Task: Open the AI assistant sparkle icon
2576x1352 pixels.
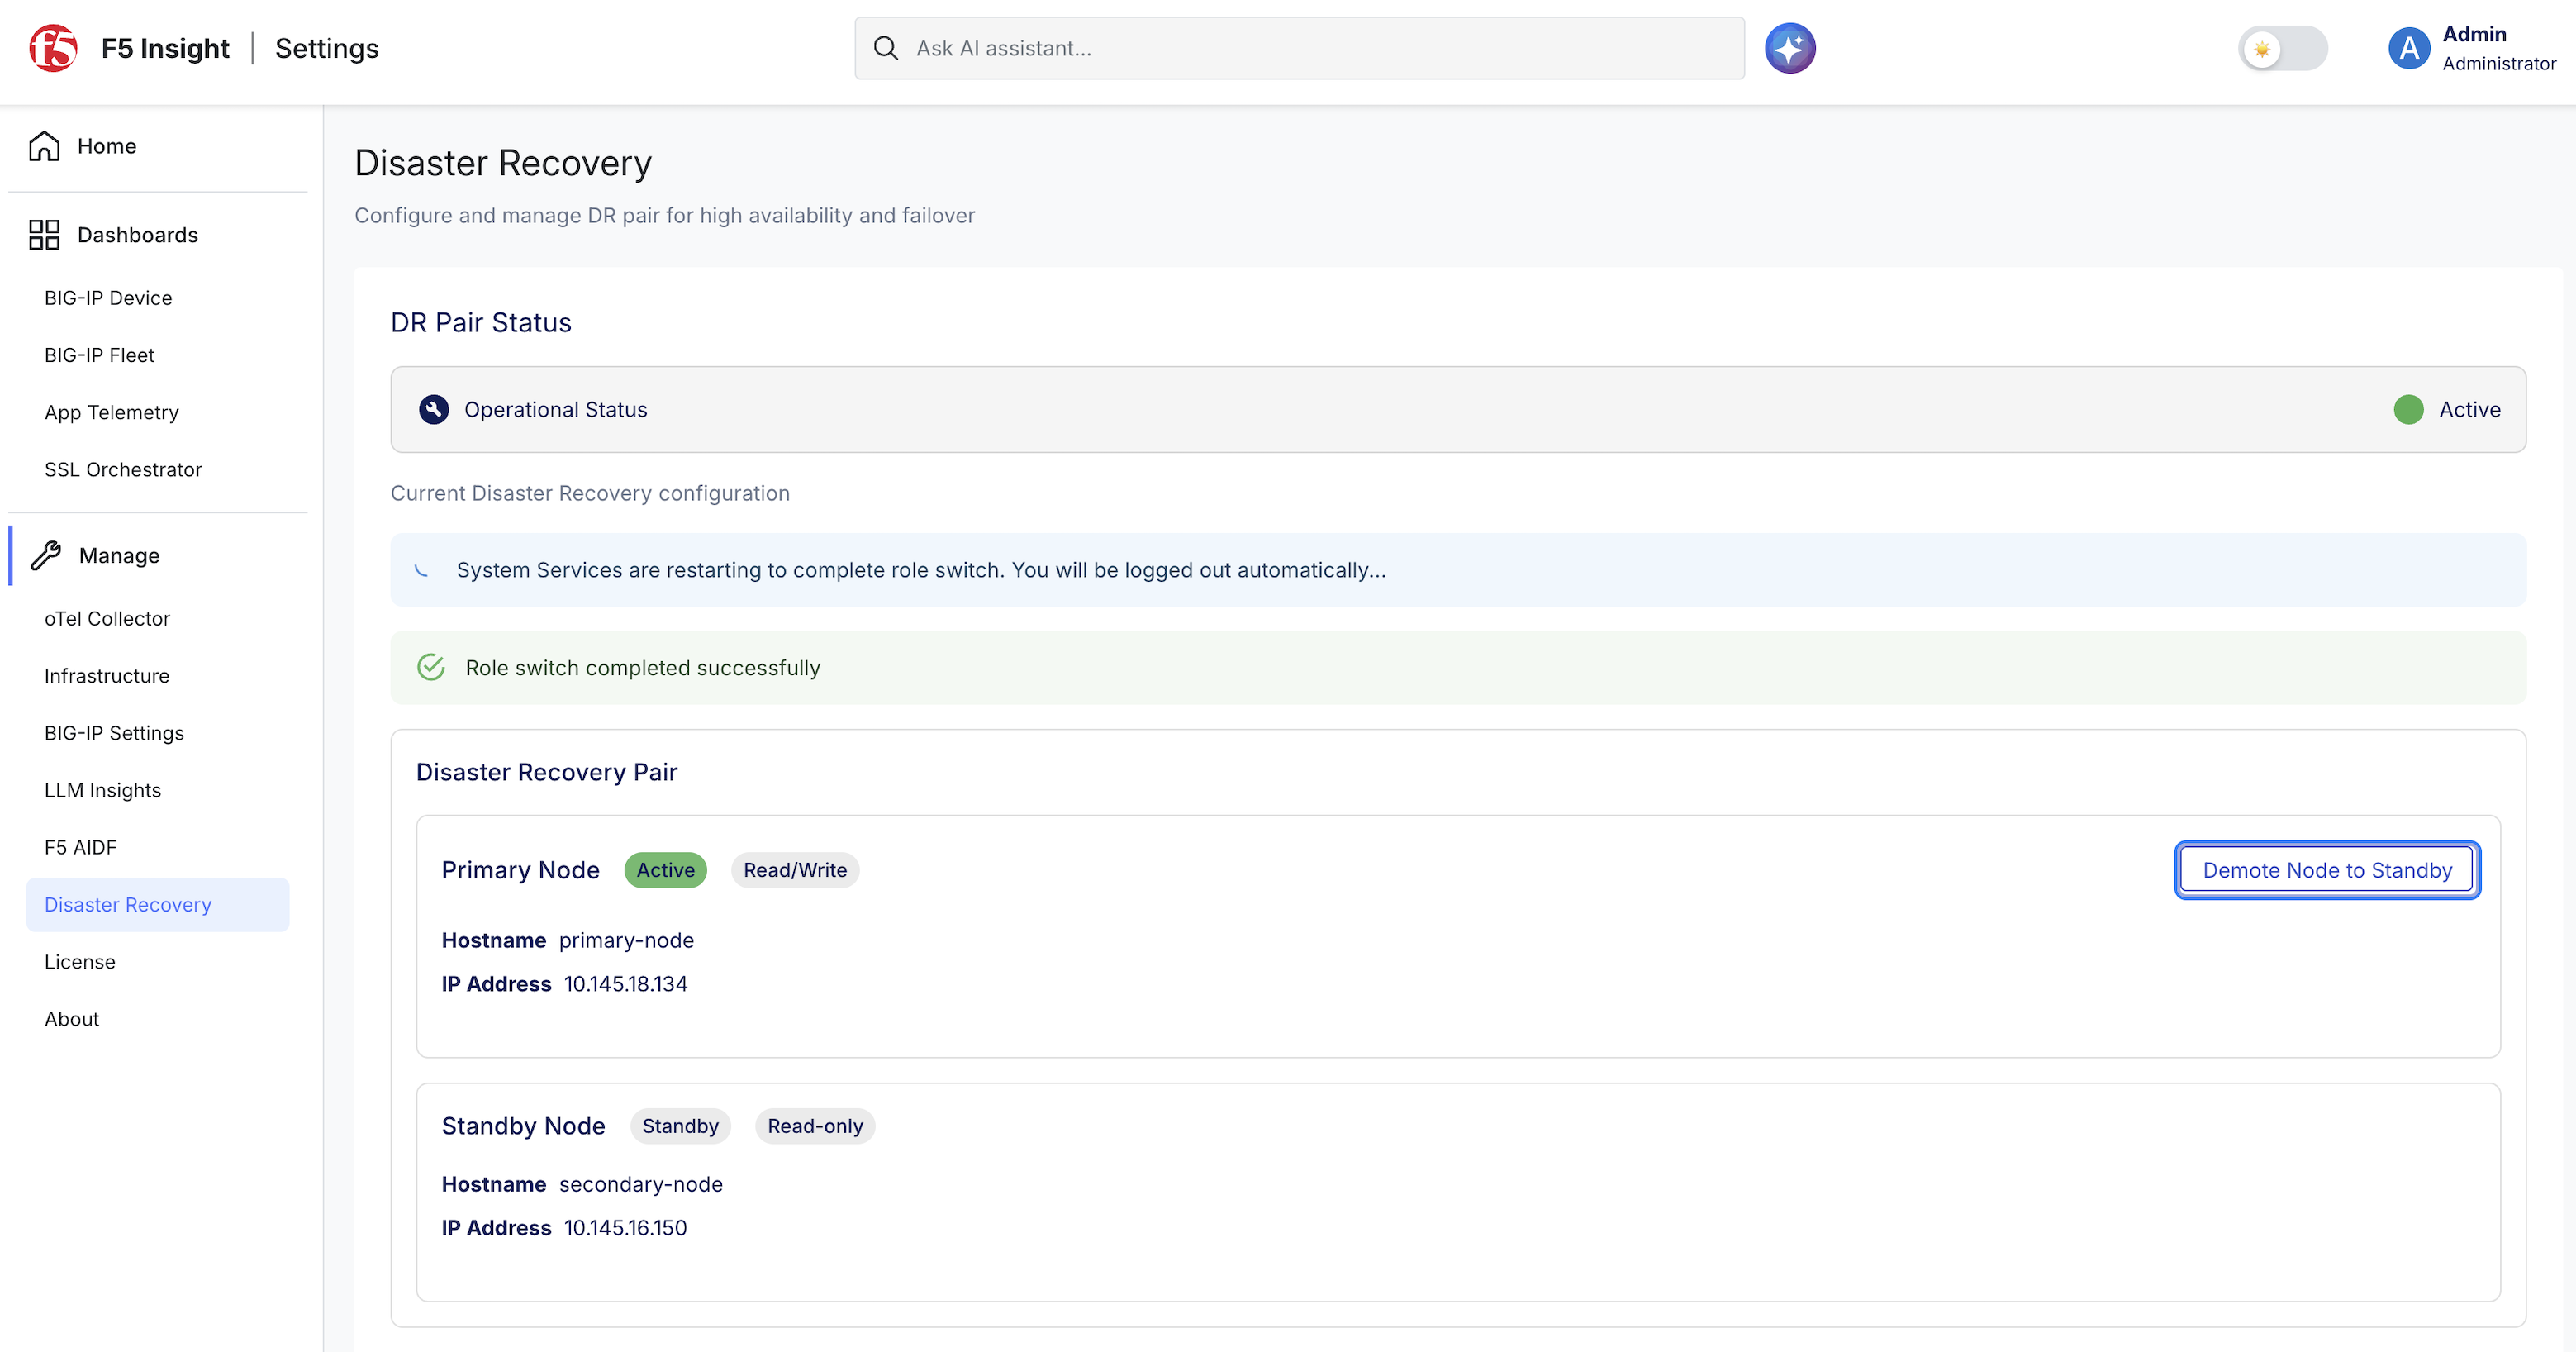Action: tap(1790, 48)
